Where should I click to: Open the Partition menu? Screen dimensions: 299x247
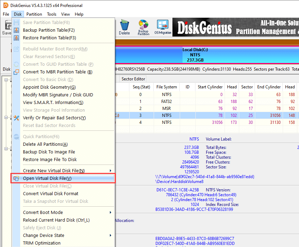(x=34, y=14)
